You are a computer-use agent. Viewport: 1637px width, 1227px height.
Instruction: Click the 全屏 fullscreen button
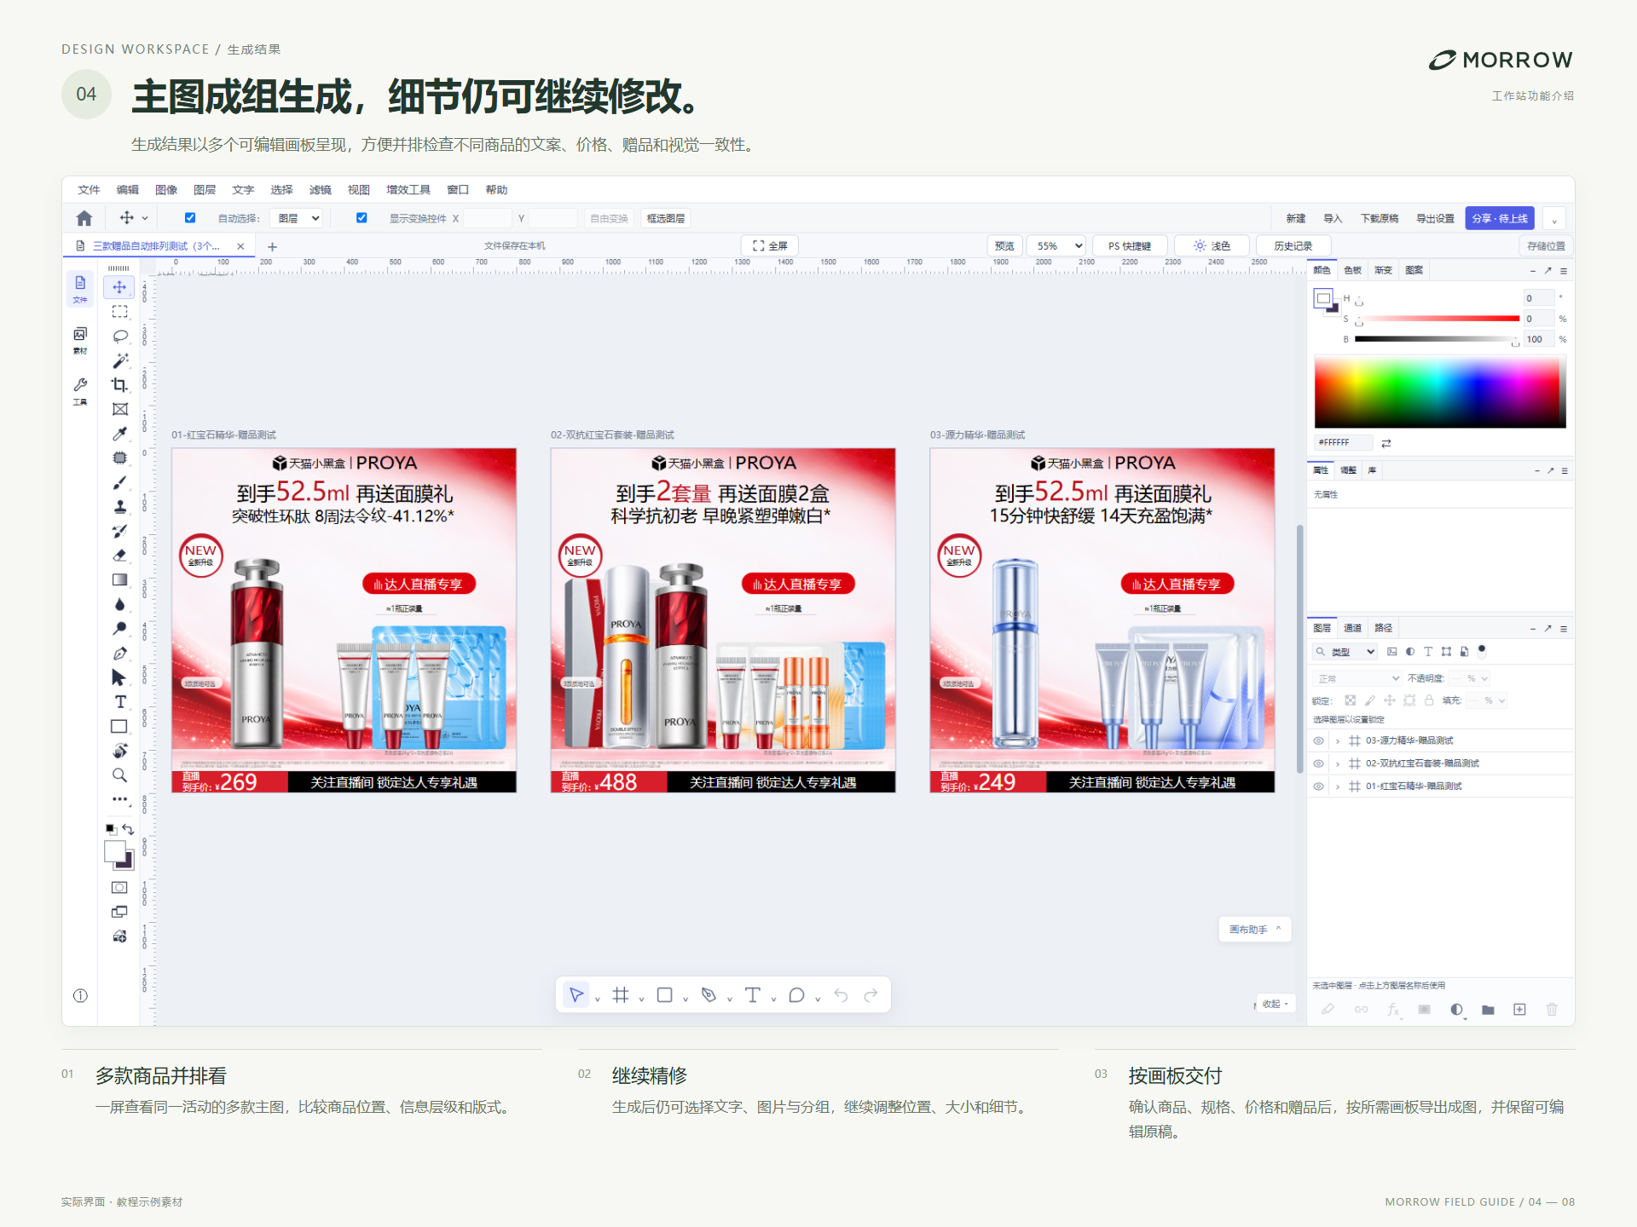[770, 246]
